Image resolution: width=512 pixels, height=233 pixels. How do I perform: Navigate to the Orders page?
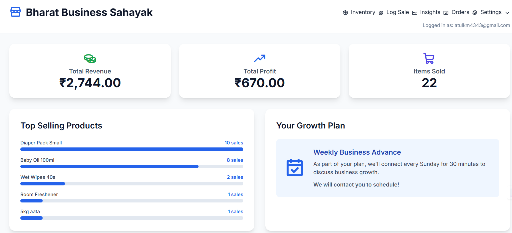click(460, 12)
